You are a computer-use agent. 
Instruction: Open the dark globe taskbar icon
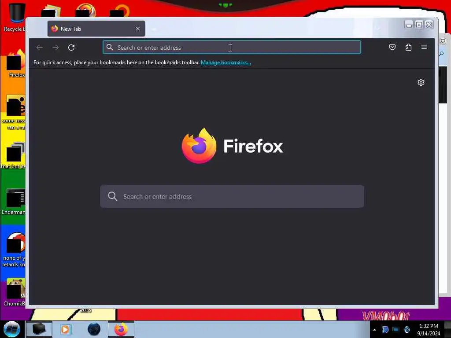94,329
